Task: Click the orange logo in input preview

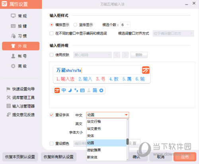Action: pyautogui.click(x=146, y=70)
